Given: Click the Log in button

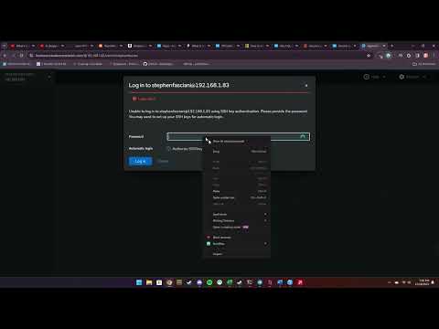Looking at the screenshot, I should 140,161.
